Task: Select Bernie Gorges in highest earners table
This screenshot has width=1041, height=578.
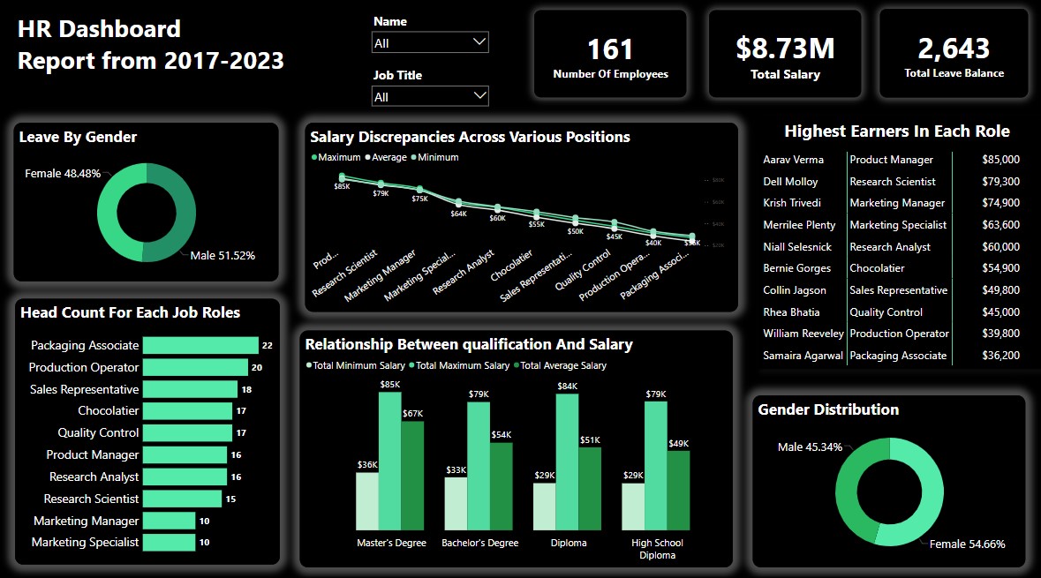Action: (796, 268)
